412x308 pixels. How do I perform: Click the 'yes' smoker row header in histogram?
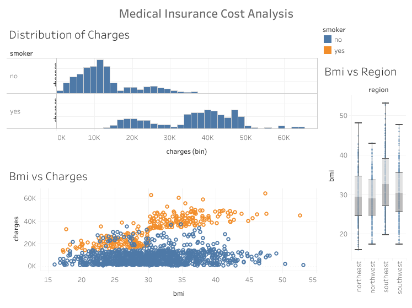click(x=15, y=111)
